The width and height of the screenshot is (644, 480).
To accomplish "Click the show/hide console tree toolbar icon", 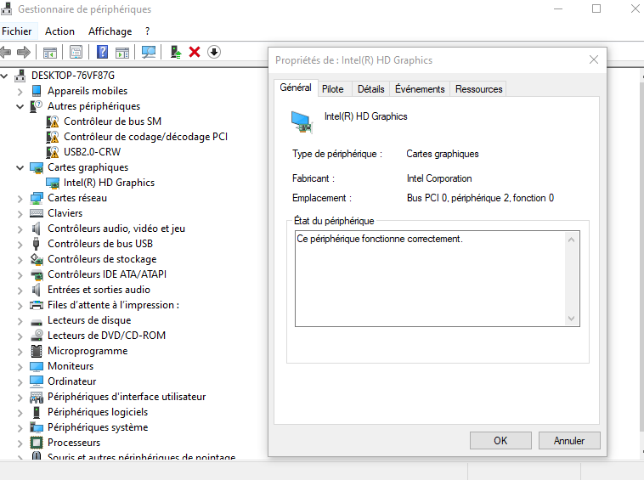I will [x=50, y=53].
